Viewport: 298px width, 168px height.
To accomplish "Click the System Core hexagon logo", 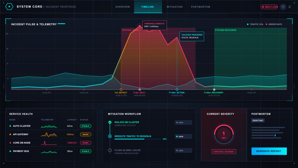I will 9,7.
